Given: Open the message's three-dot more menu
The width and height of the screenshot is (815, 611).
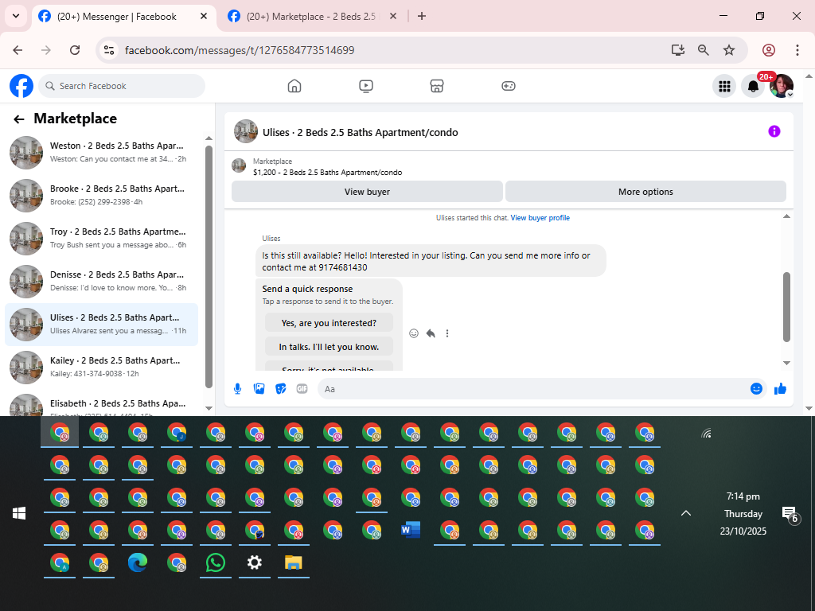Looking at the screenshot, I should coord(447,333).
